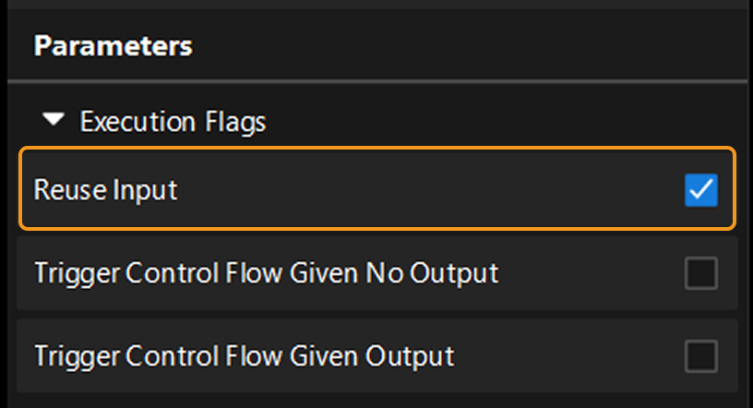753x408 pixels.
Task: Click the downward triangle icon beside Execution Flags
Action: [x=55, y=121]
